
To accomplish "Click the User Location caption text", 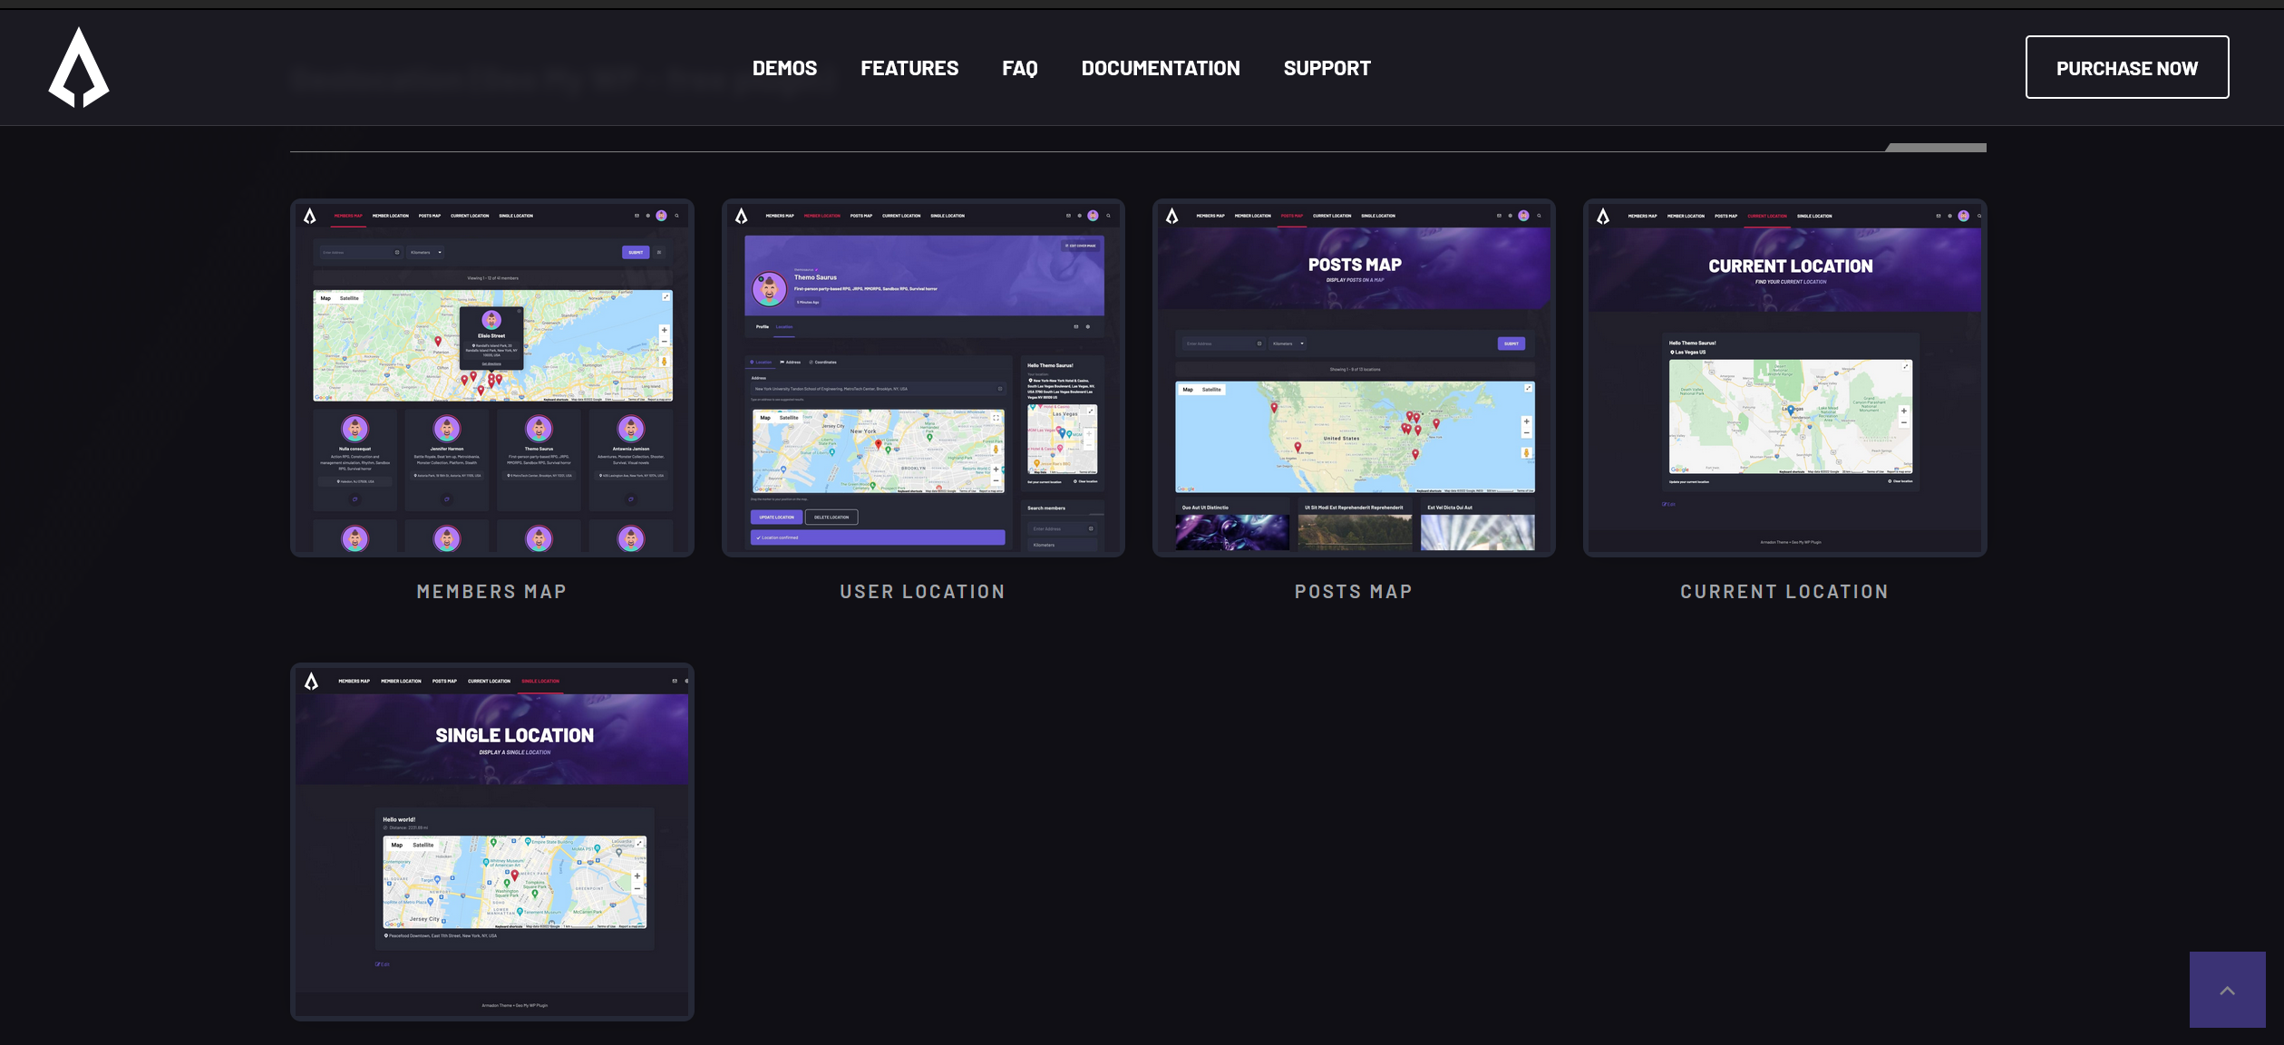I will coord(922,592).
